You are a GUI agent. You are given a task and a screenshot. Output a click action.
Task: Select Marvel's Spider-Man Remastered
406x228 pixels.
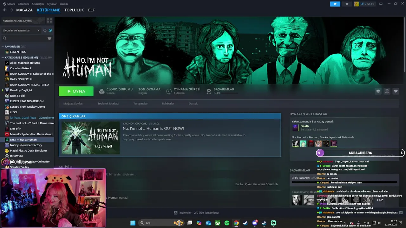pos(31,134)
